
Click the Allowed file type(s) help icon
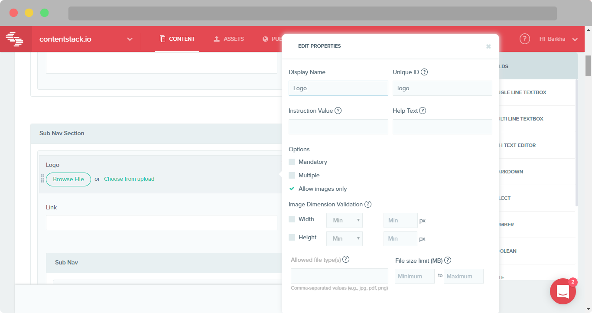pos(346,259)
